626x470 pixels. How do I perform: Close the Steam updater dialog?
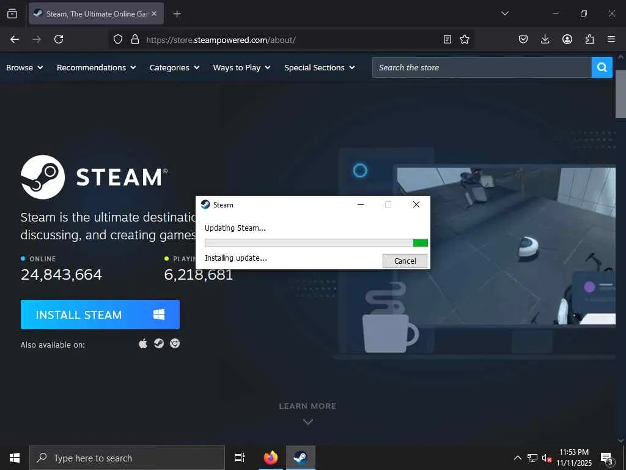tap(416, 204)
